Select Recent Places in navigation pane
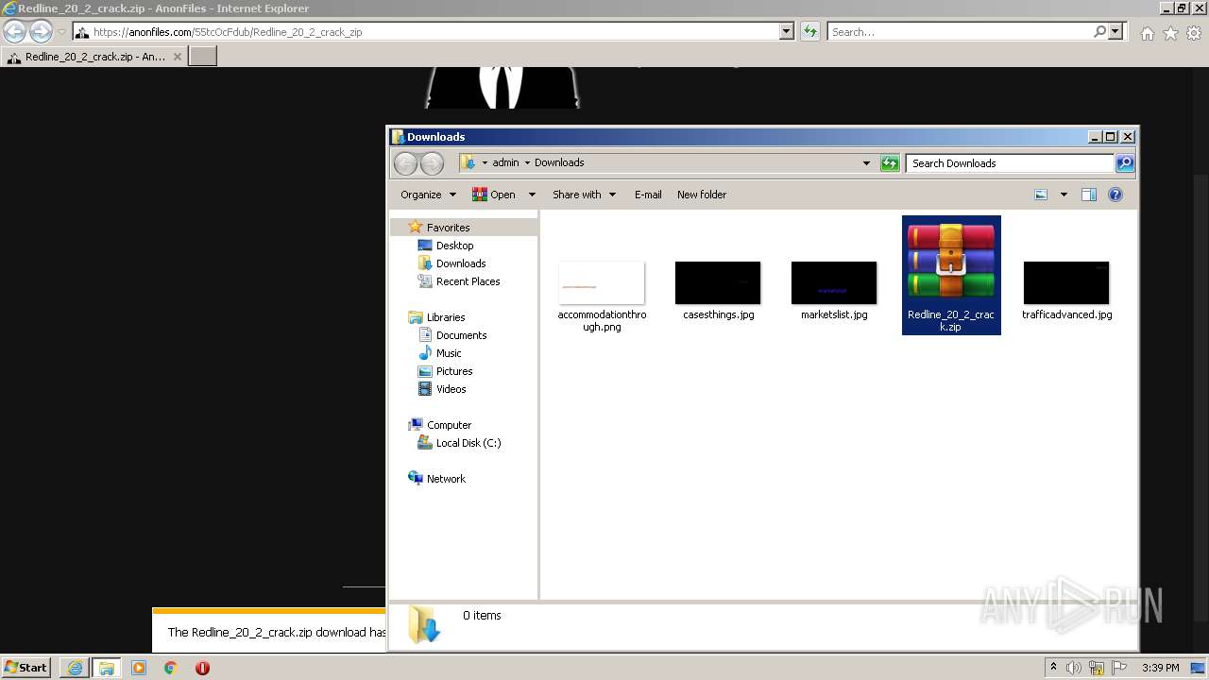Viewport: 1209px width, 680px height. click(468, 281)
